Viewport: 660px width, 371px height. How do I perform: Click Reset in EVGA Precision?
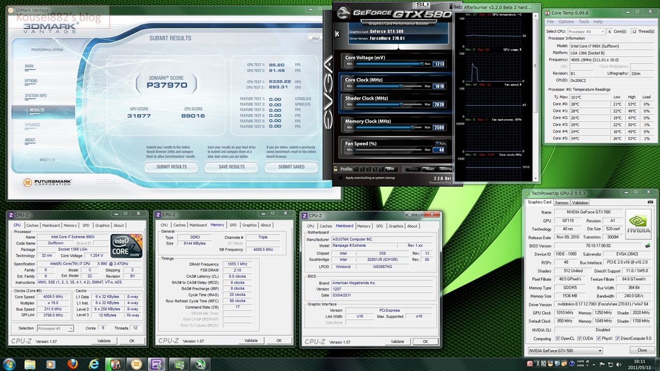[x=429, y=169]
